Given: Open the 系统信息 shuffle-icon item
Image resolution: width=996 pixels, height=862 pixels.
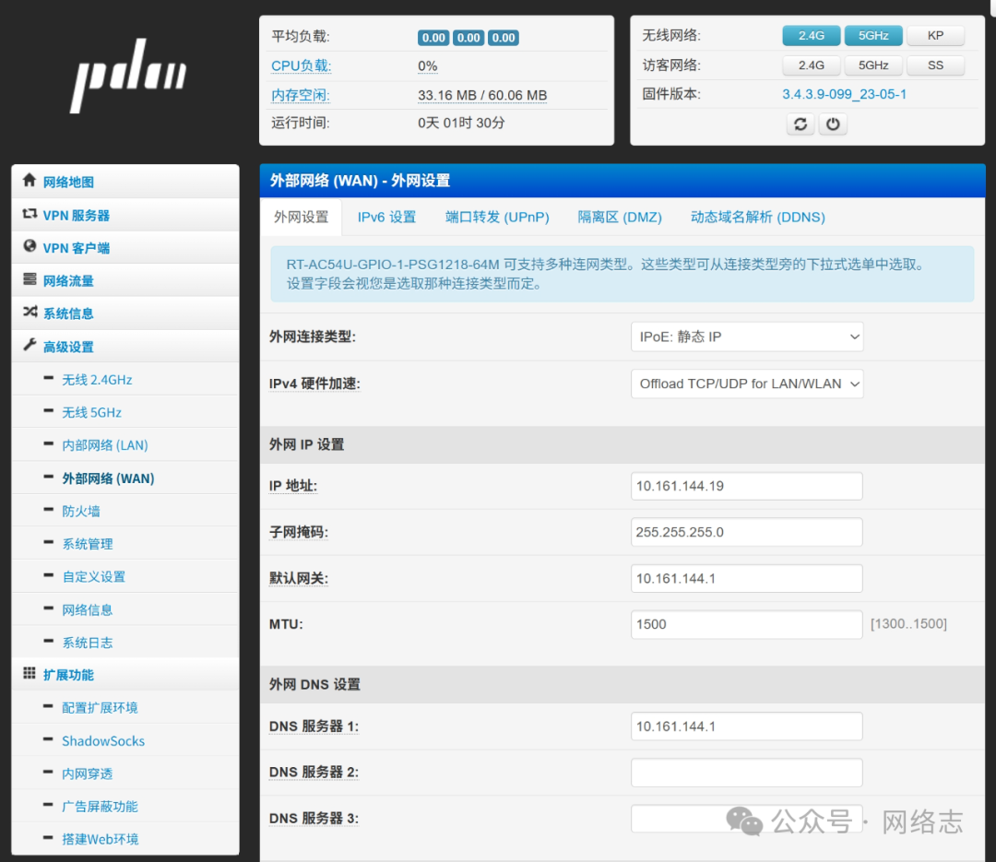Looking at the screenshot, I should click(x=68, y=313).
